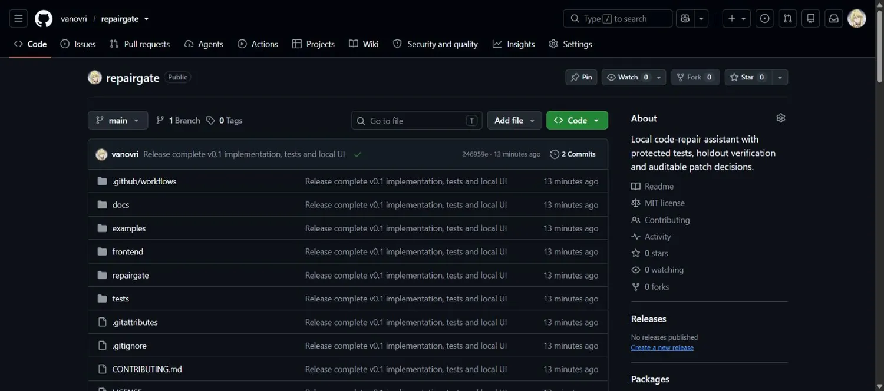The height and width of the screenshot is (391, 884).
Task: Click Create a new release link
Action: click(662, 347)
